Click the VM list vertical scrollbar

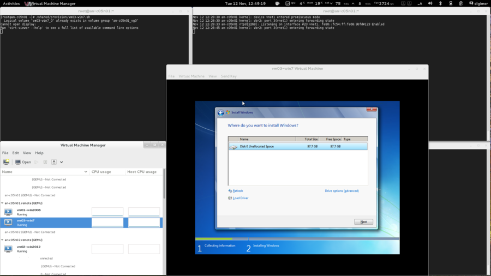164,184
